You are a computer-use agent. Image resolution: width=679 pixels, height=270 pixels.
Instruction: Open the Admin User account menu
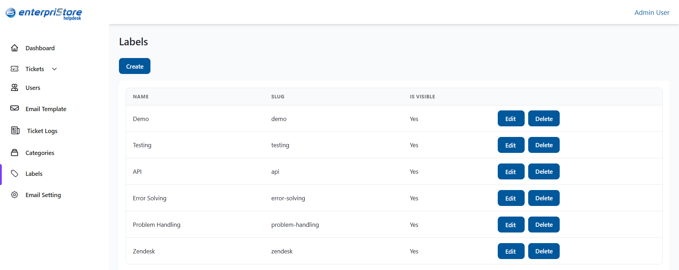[651, 12]
